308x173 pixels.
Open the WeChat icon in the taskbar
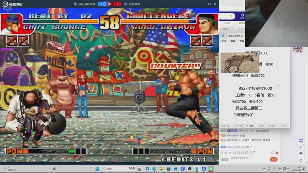click(211, 169)
